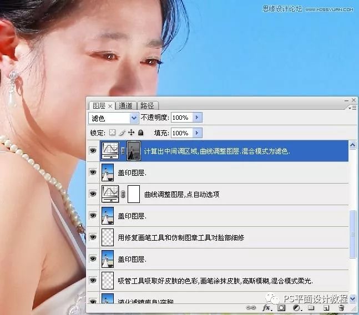Image resolution: width=359 pixels, height=315 pixels.
Task: Select mask thumbnail of 计算出中间调区域 layer
Action: [134, 151]
